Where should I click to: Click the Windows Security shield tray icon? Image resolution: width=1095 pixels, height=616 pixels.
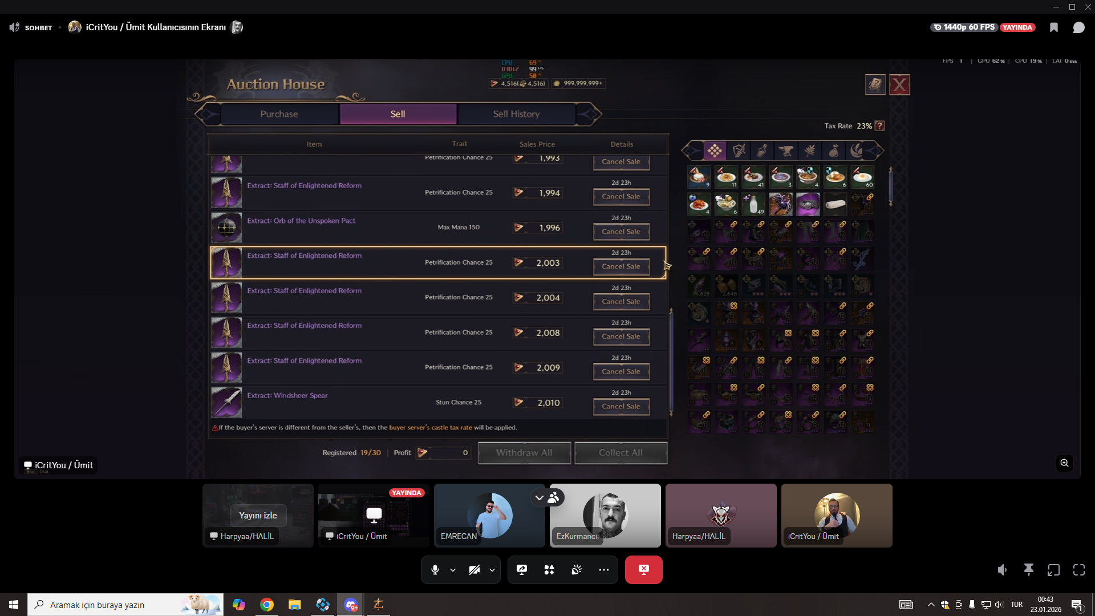(945, 605)
